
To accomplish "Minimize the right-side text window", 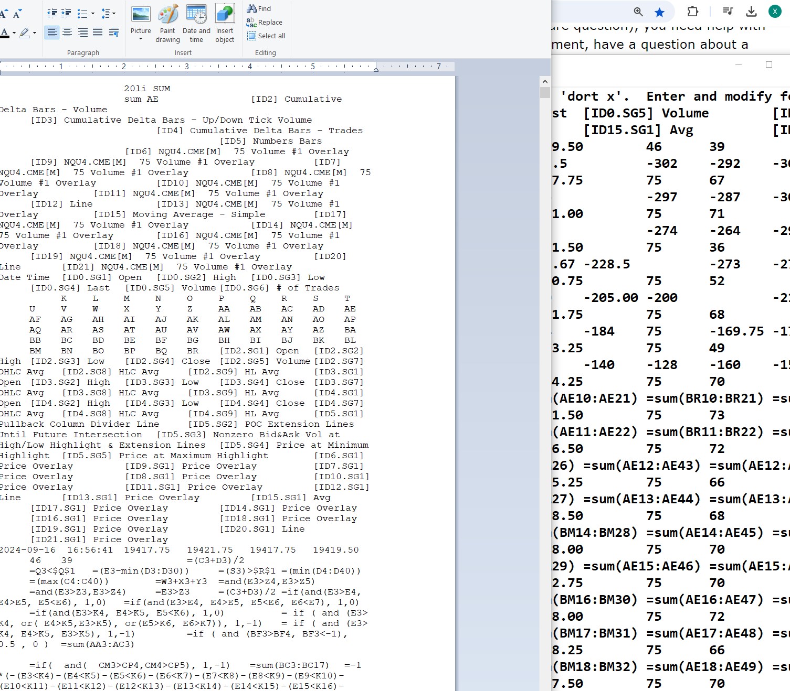I will click(739, 64).
